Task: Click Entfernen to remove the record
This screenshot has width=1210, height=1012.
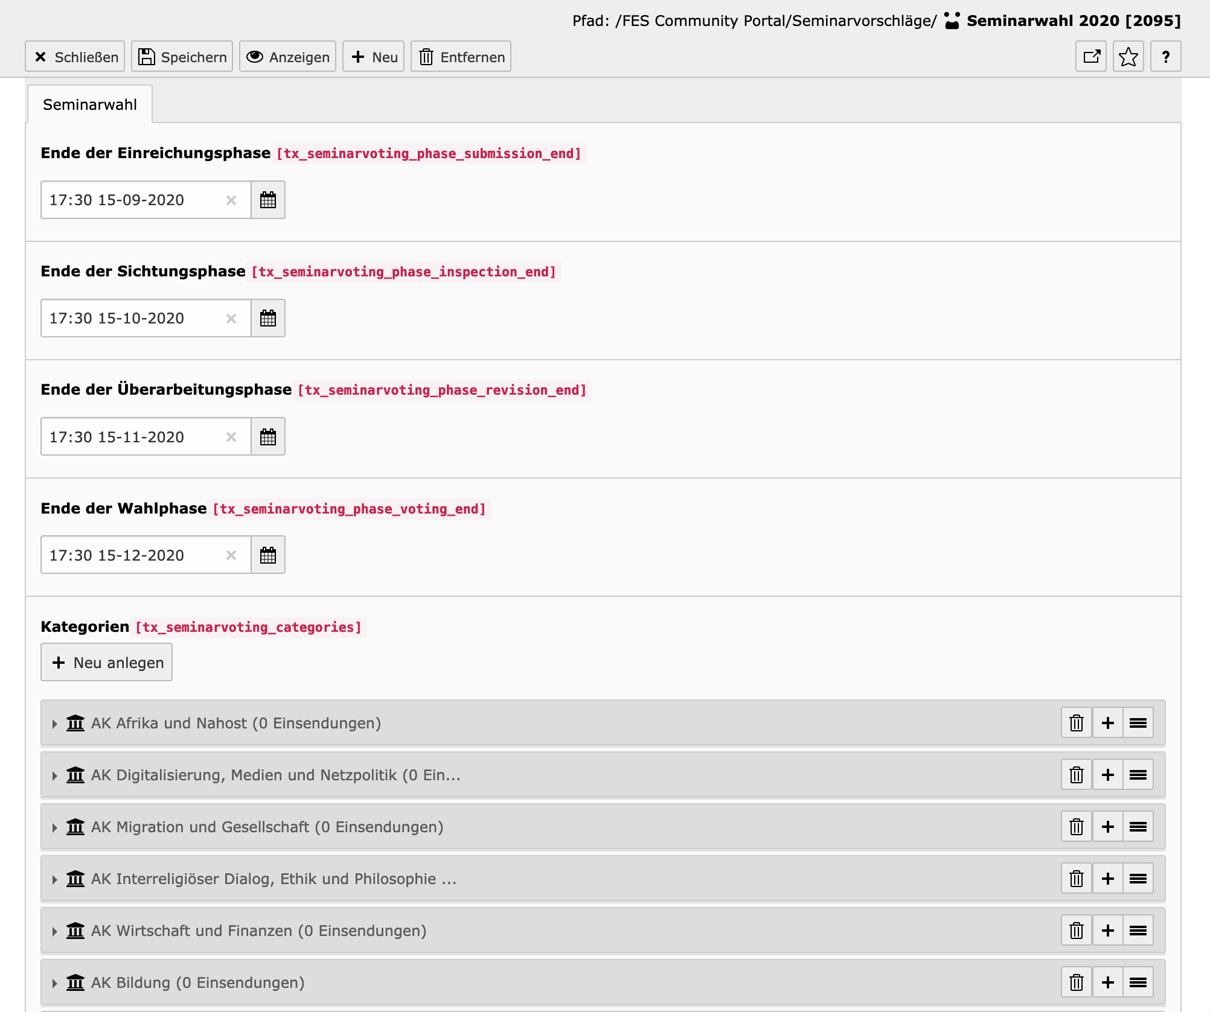Action: (460, 56)
